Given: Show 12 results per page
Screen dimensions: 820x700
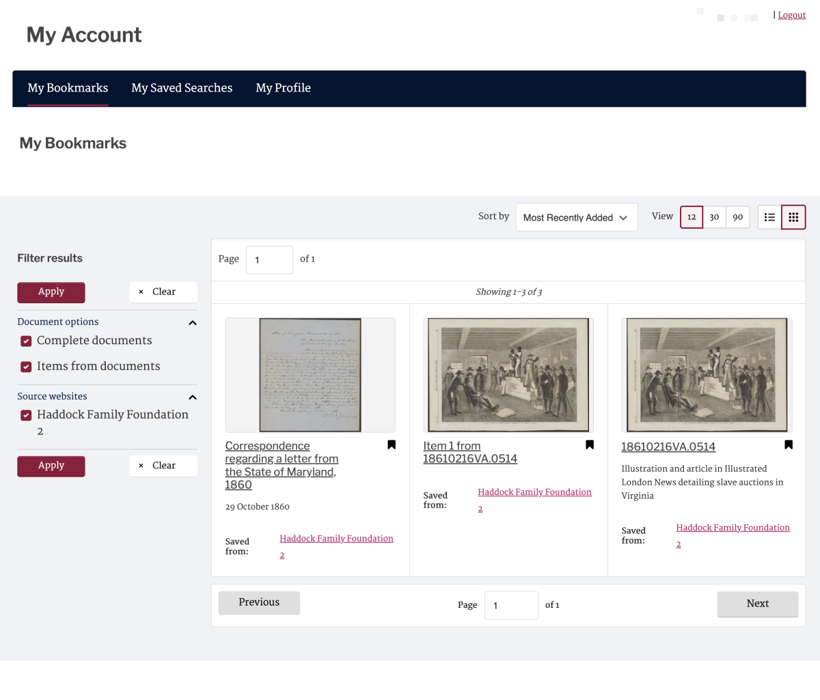Looking at the screenshot, I should point(692,217).
